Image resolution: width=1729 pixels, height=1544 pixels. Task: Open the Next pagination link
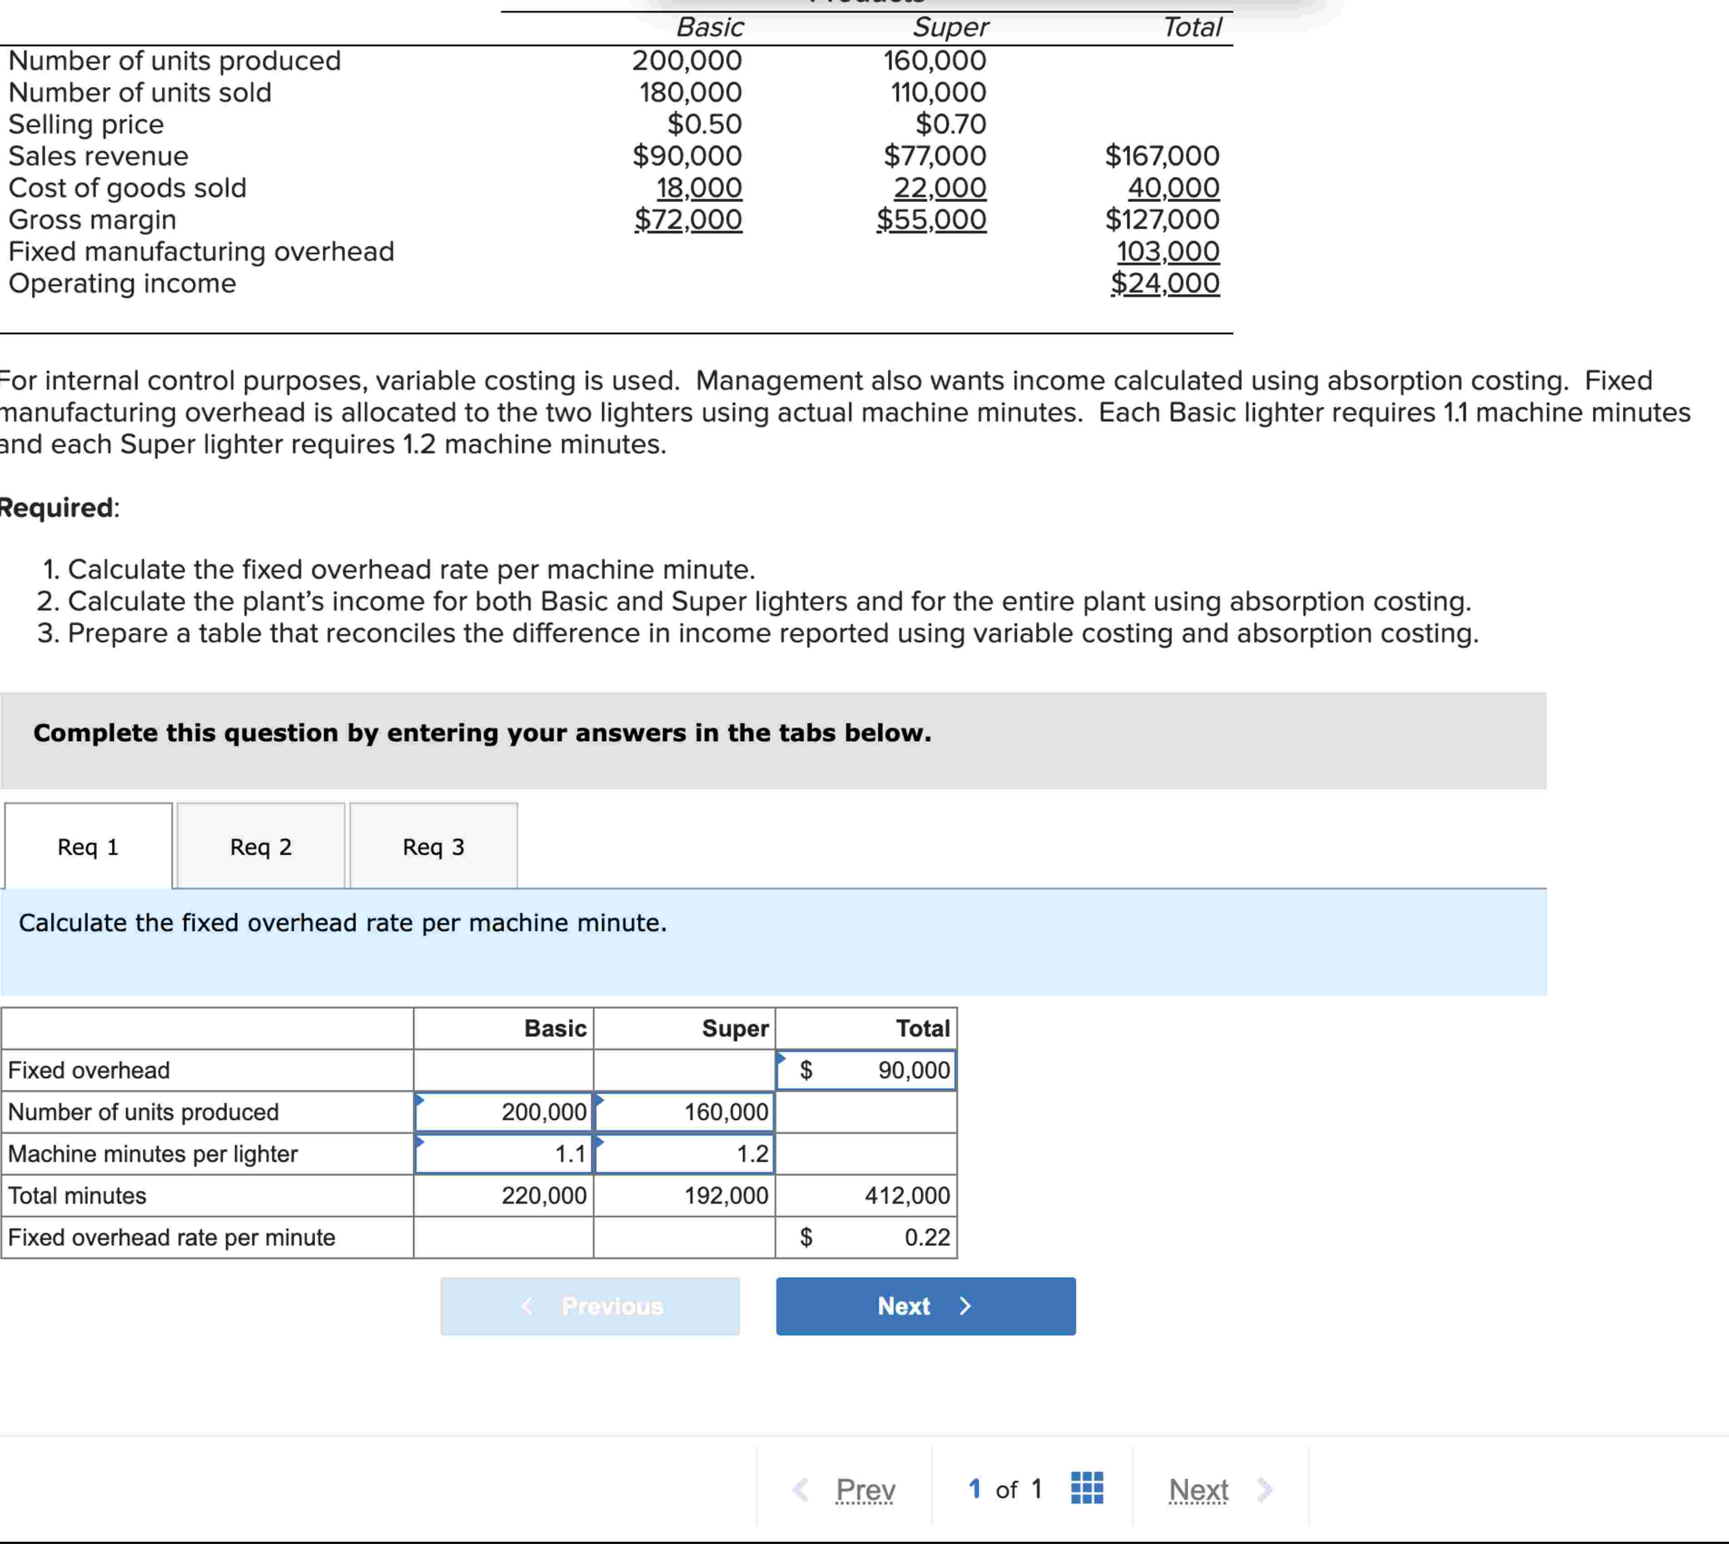pos(1199,1489)
